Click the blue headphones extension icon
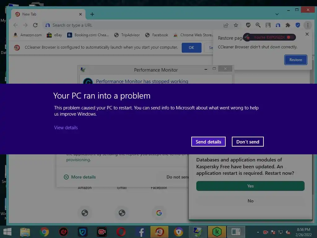This screenshot has width=317, height=238. 278,25
